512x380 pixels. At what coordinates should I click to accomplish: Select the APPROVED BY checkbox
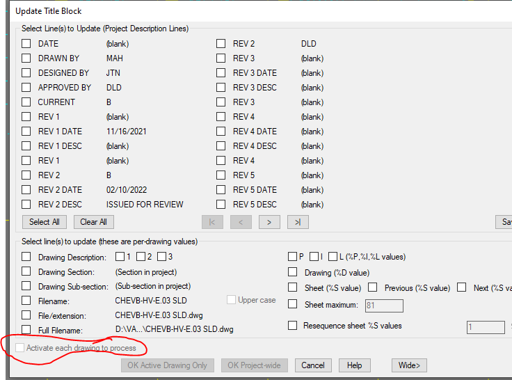tap(26, 87)
